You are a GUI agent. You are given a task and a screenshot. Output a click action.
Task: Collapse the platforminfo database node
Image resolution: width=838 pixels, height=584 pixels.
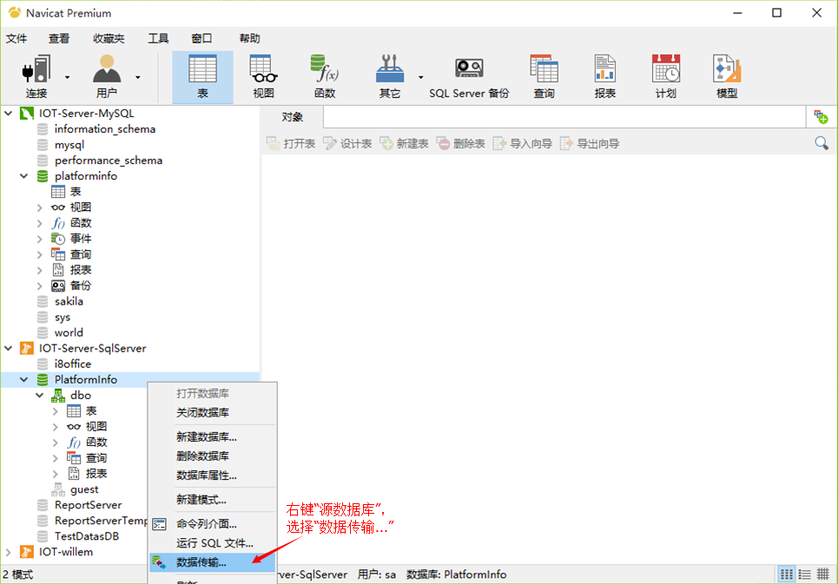(24, 175)
